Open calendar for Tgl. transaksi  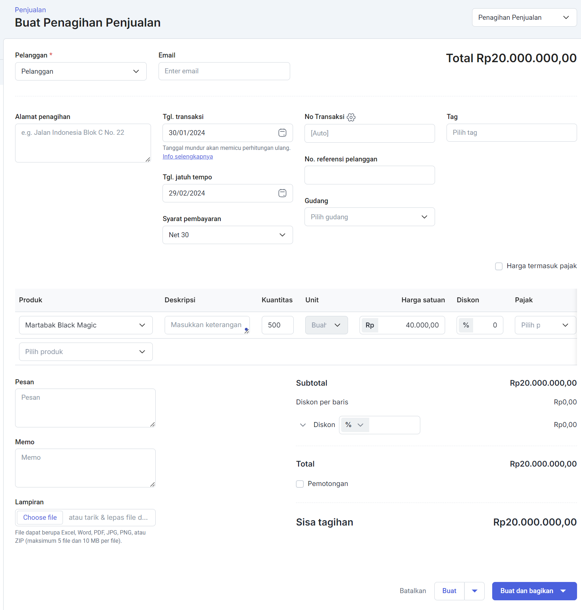(283, 133)
